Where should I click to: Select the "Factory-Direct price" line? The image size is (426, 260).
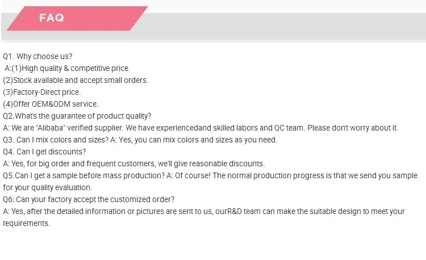[x=42, y=92]
